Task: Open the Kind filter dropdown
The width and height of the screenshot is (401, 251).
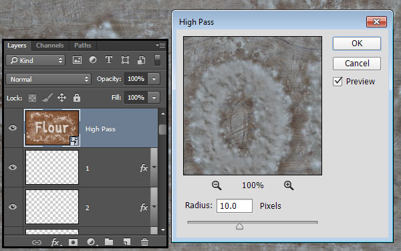Action: tap(35, 60)
